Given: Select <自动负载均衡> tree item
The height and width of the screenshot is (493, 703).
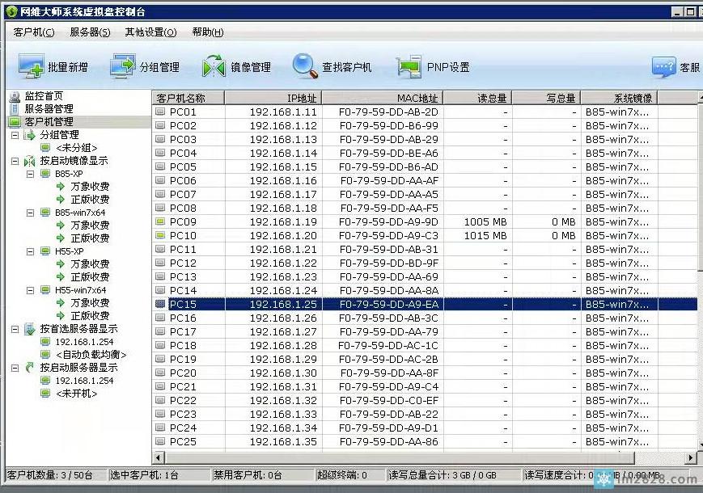Looking at the screenshot, I should pyautogui.click(x=91, y=355).
